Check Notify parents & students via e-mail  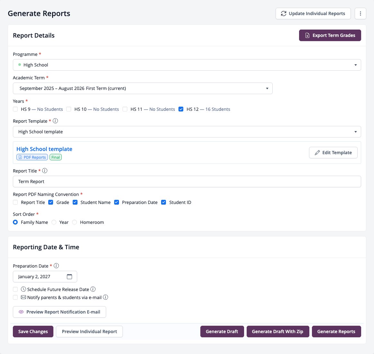point(15,297)
